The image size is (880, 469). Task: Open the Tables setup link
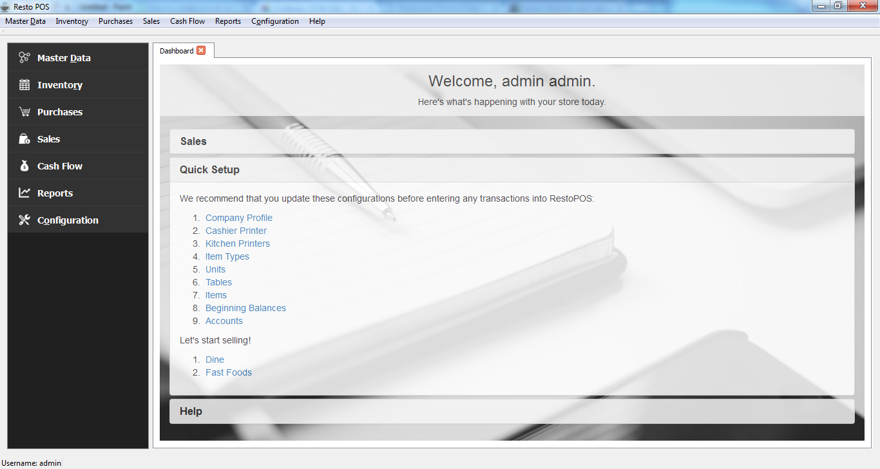pos(218,282)
